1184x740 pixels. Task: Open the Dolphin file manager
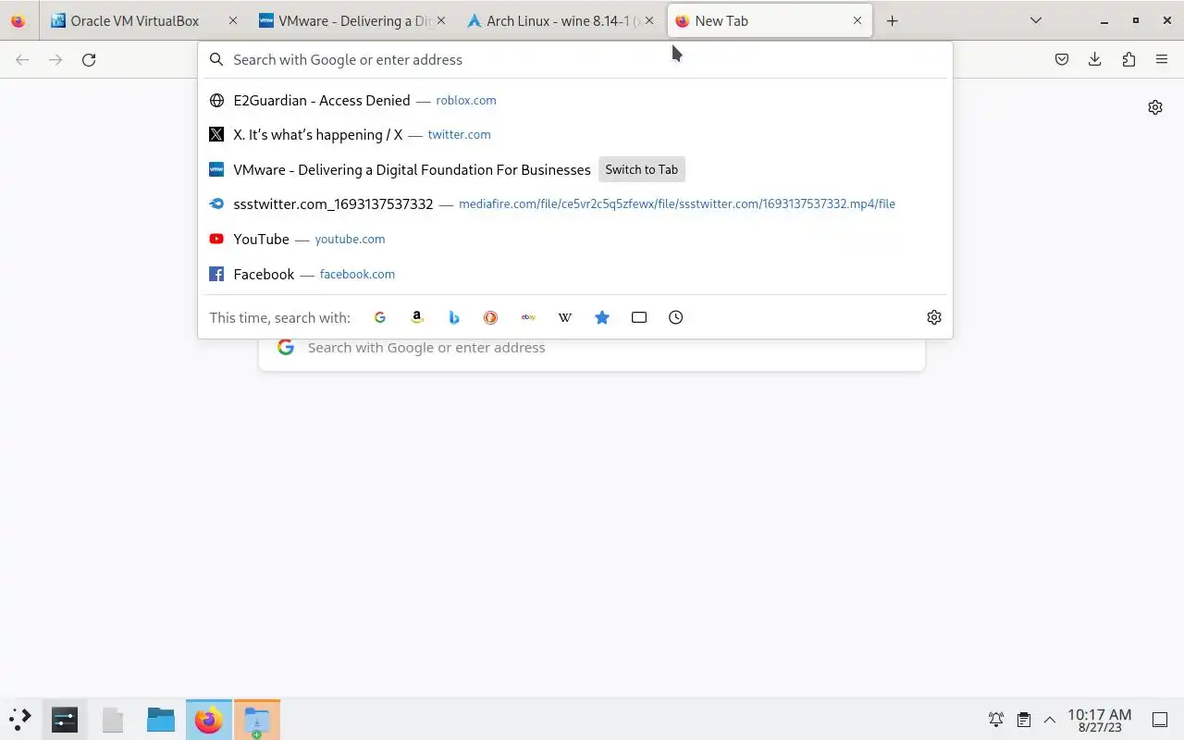(161, 719)
